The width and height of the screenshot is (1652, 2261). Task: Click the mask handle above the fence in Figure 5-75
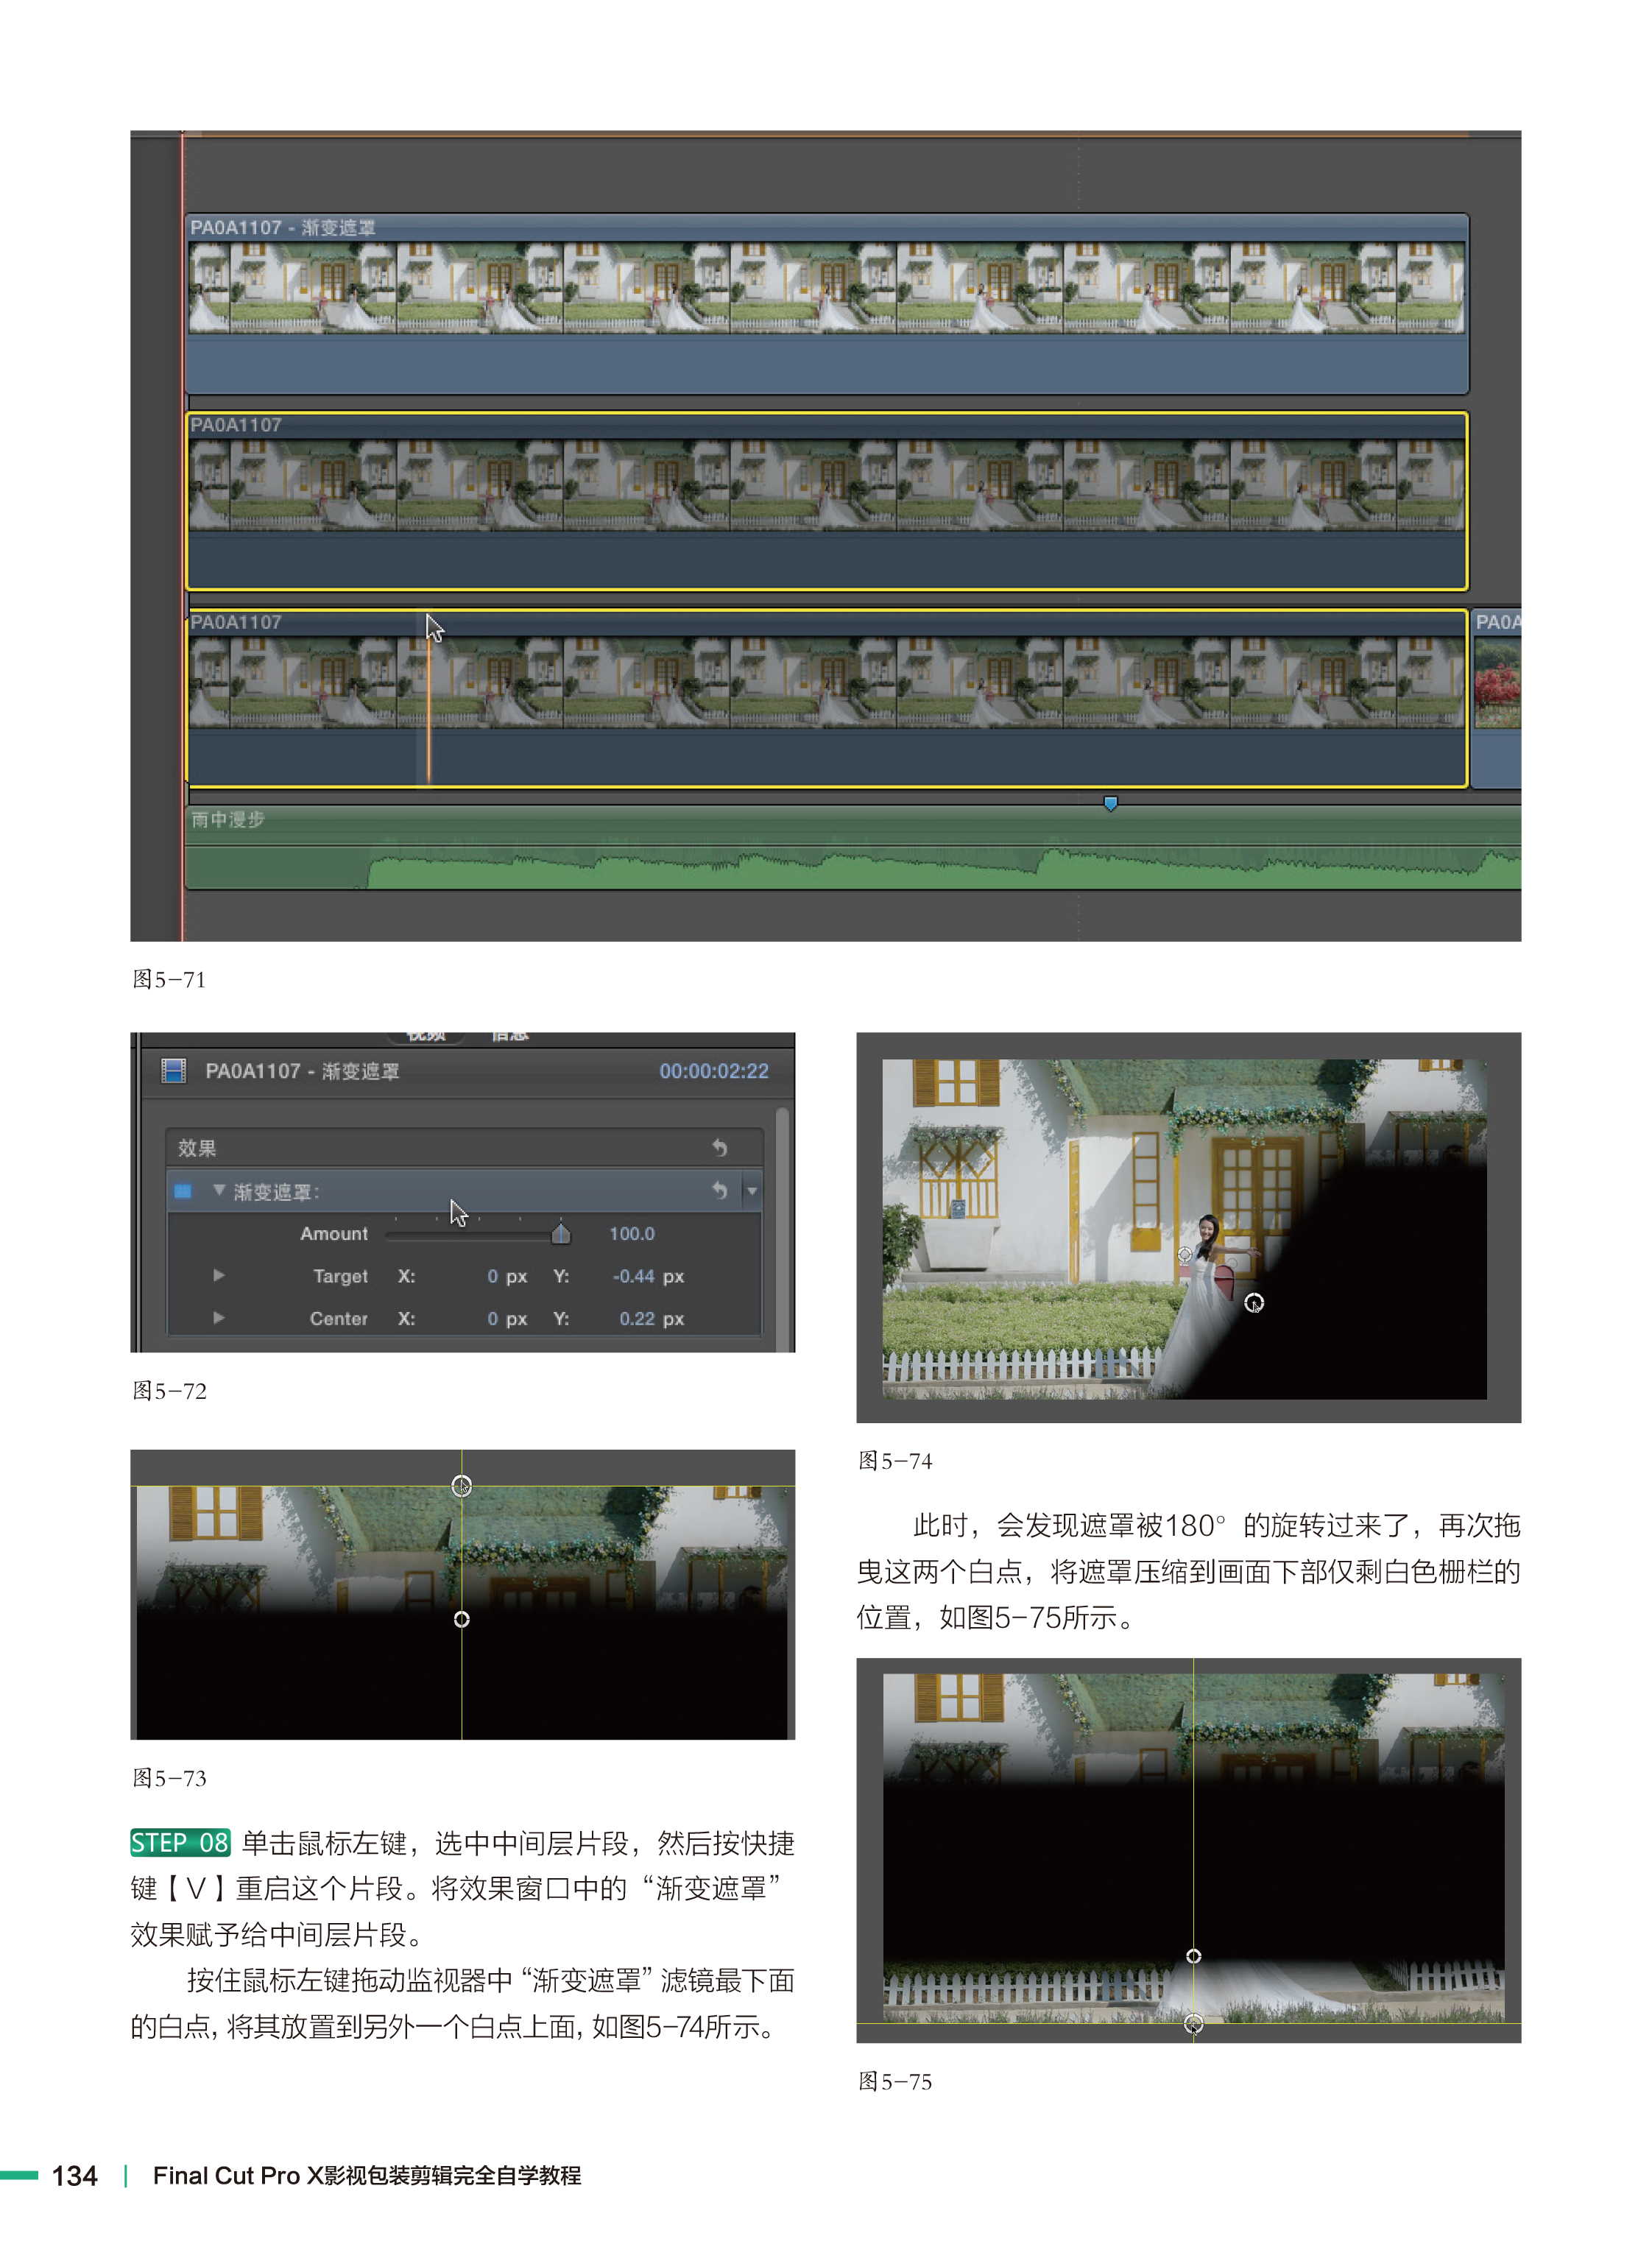[x=1193, y=1956]
